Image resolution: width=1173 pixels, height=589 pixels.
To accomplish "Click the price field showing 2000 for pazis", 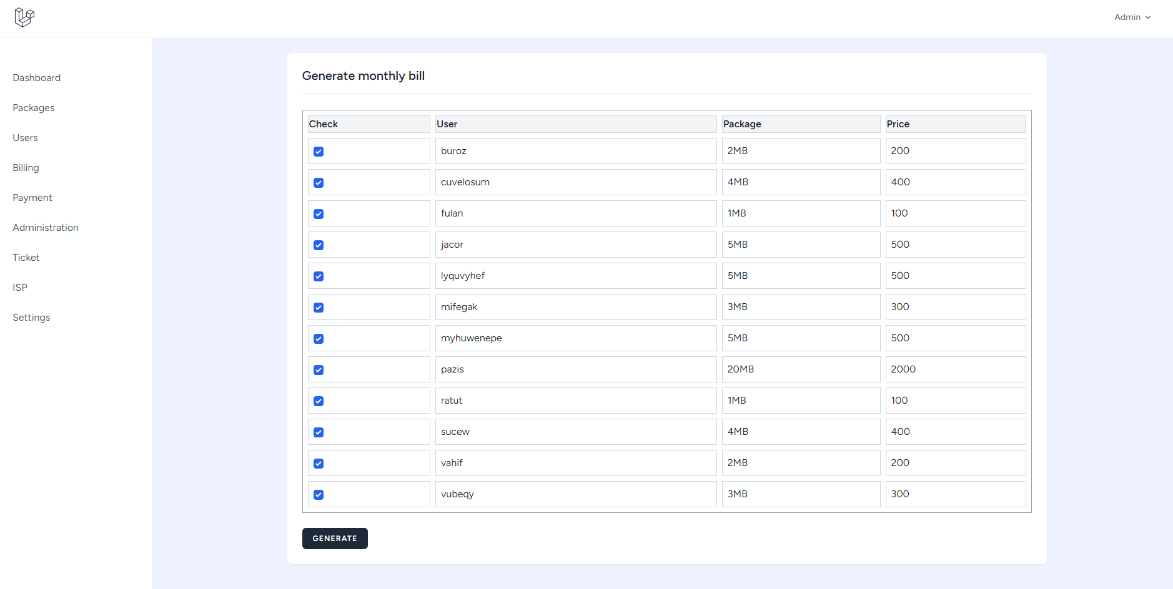I will point(955,369).
